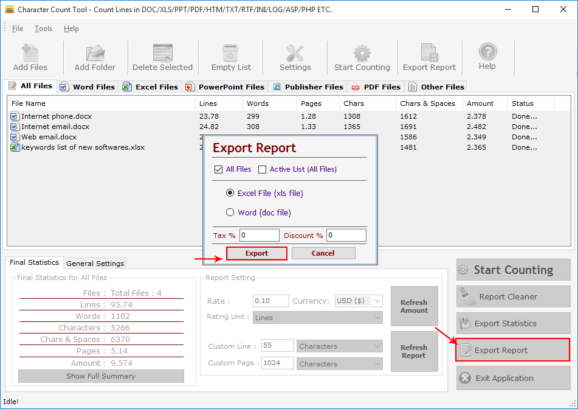Open the Rating Unit Lines dropdown

click(318, 318)
